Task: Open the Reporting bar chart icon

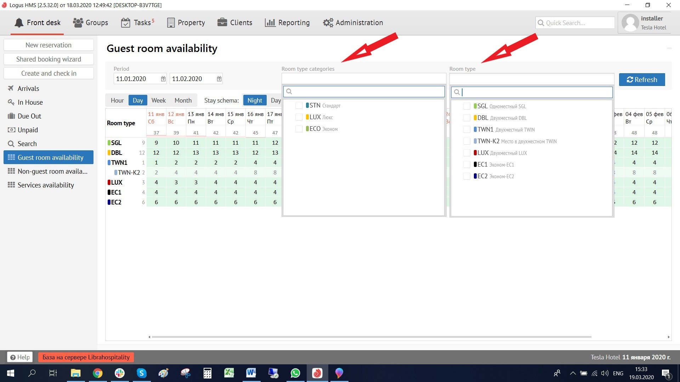Action: point(270,23)
